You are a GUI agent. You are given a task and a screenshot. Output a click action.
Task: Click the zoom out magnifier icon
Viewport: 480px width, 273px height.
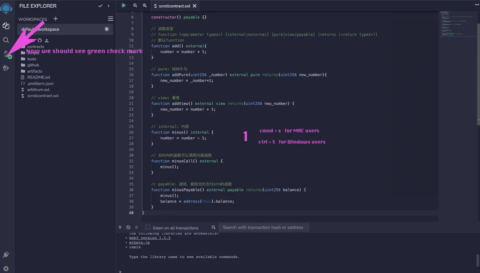[x=135, y=5]
